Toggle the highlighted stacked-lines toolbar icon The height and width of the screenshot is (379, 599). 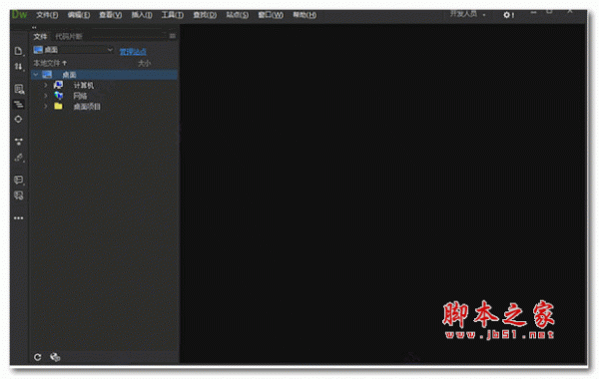tap(18, 104)
